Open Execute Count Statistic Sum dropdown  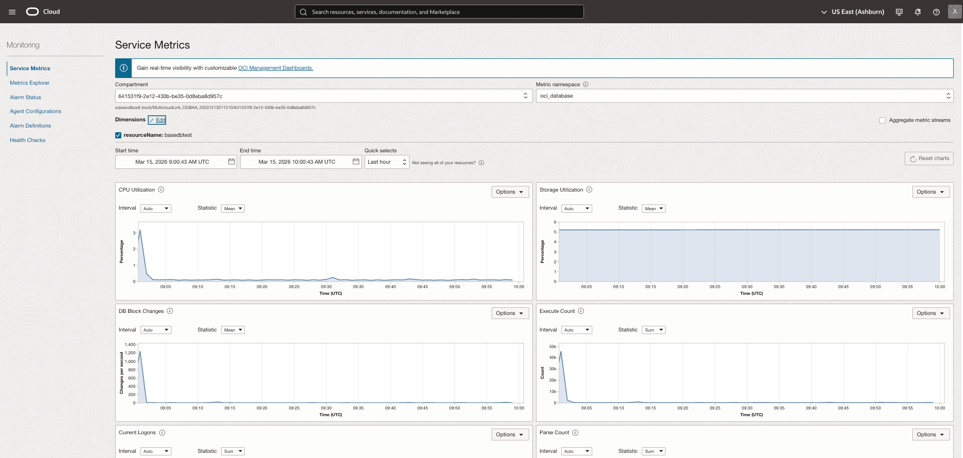point(654,330)
